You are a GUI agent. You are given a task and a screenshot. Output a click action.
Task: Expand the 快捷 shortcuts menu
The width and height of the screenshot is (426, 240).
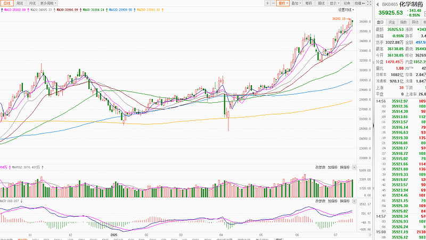[359, 3]
